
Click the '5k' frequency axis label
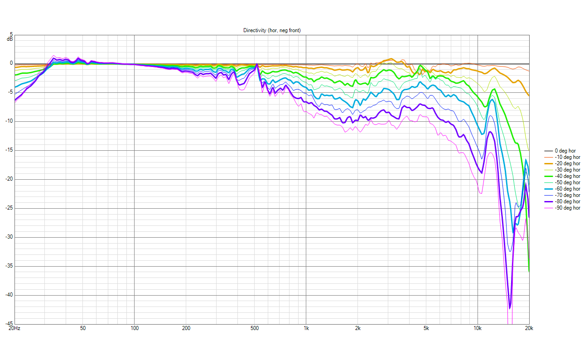click(x=426, y=328)
